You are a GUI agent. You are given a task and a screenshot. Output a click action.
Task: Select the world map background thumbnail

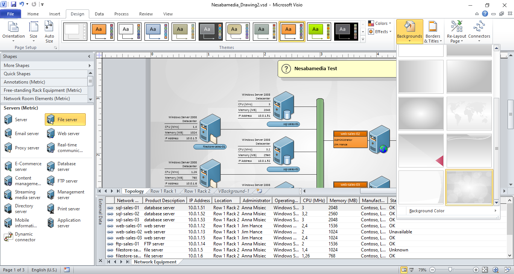pos(469,113)
